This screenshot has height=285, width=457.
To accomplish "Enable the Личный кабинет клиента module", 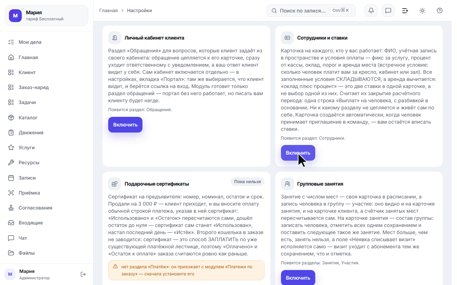I will pos(125,125).
